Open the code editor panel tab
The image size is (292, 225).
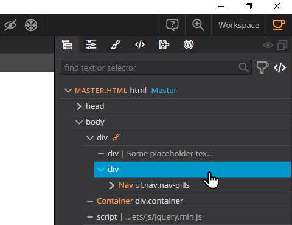click(140, 44)
